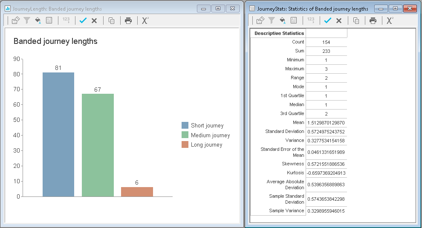422x228 pixels.
Task: Click the 'Banded journey lengths' chart title
Action: pyautogui.click(x=55, y=41)
